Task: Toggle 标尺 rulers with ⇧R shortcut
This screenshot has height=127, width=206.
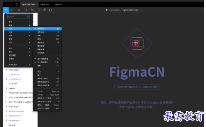Action: (x=47, y=36)
